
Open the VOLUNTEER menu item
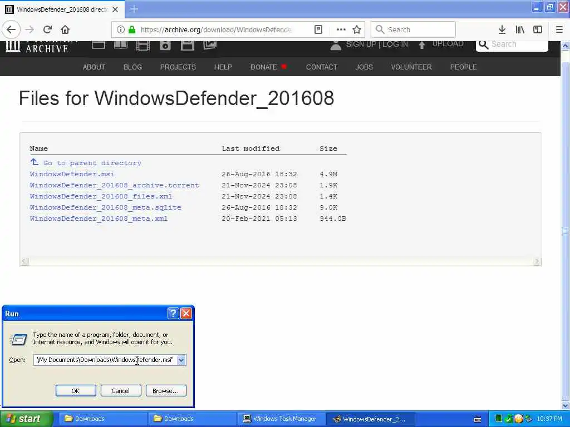tap(411, 67)
